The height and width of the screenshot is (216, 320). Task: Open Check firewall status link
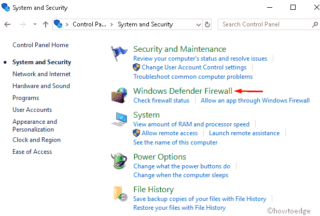point(161,100)
